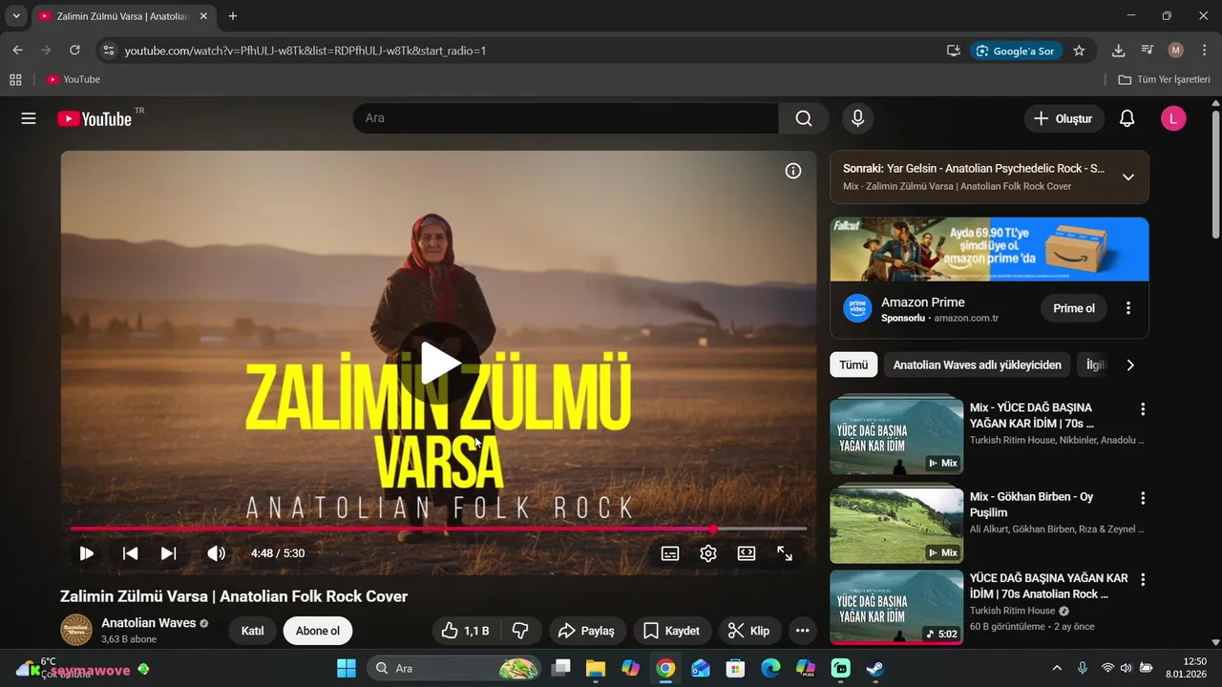Image resolution: width=1222 pixels, height=687 pixels.
Task: Save video to playlist with Kaydet
Action: [x=672, y=631]
